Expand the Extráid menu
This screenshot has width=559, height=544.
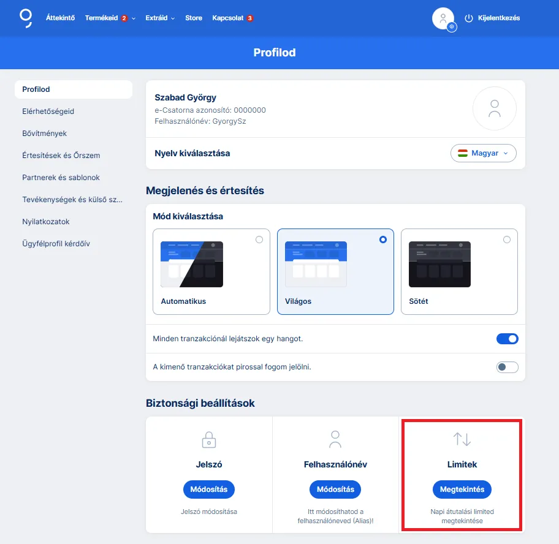160,18
